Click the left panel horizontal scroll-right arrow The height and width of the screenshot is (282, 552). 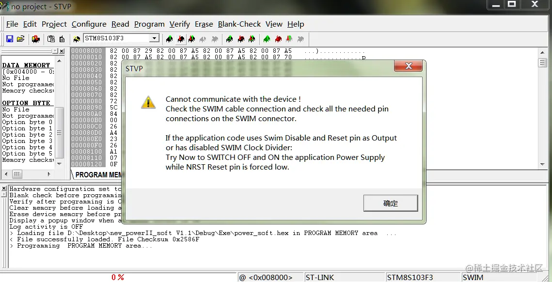click(49, 174)
